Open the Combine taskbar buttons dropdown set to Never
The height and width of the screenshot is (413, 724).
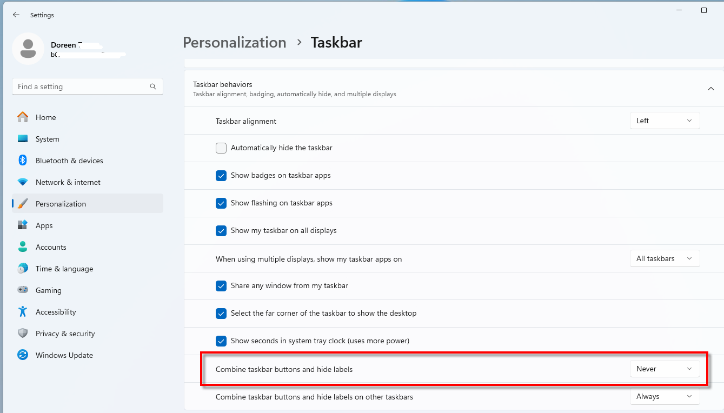point(665,368)
